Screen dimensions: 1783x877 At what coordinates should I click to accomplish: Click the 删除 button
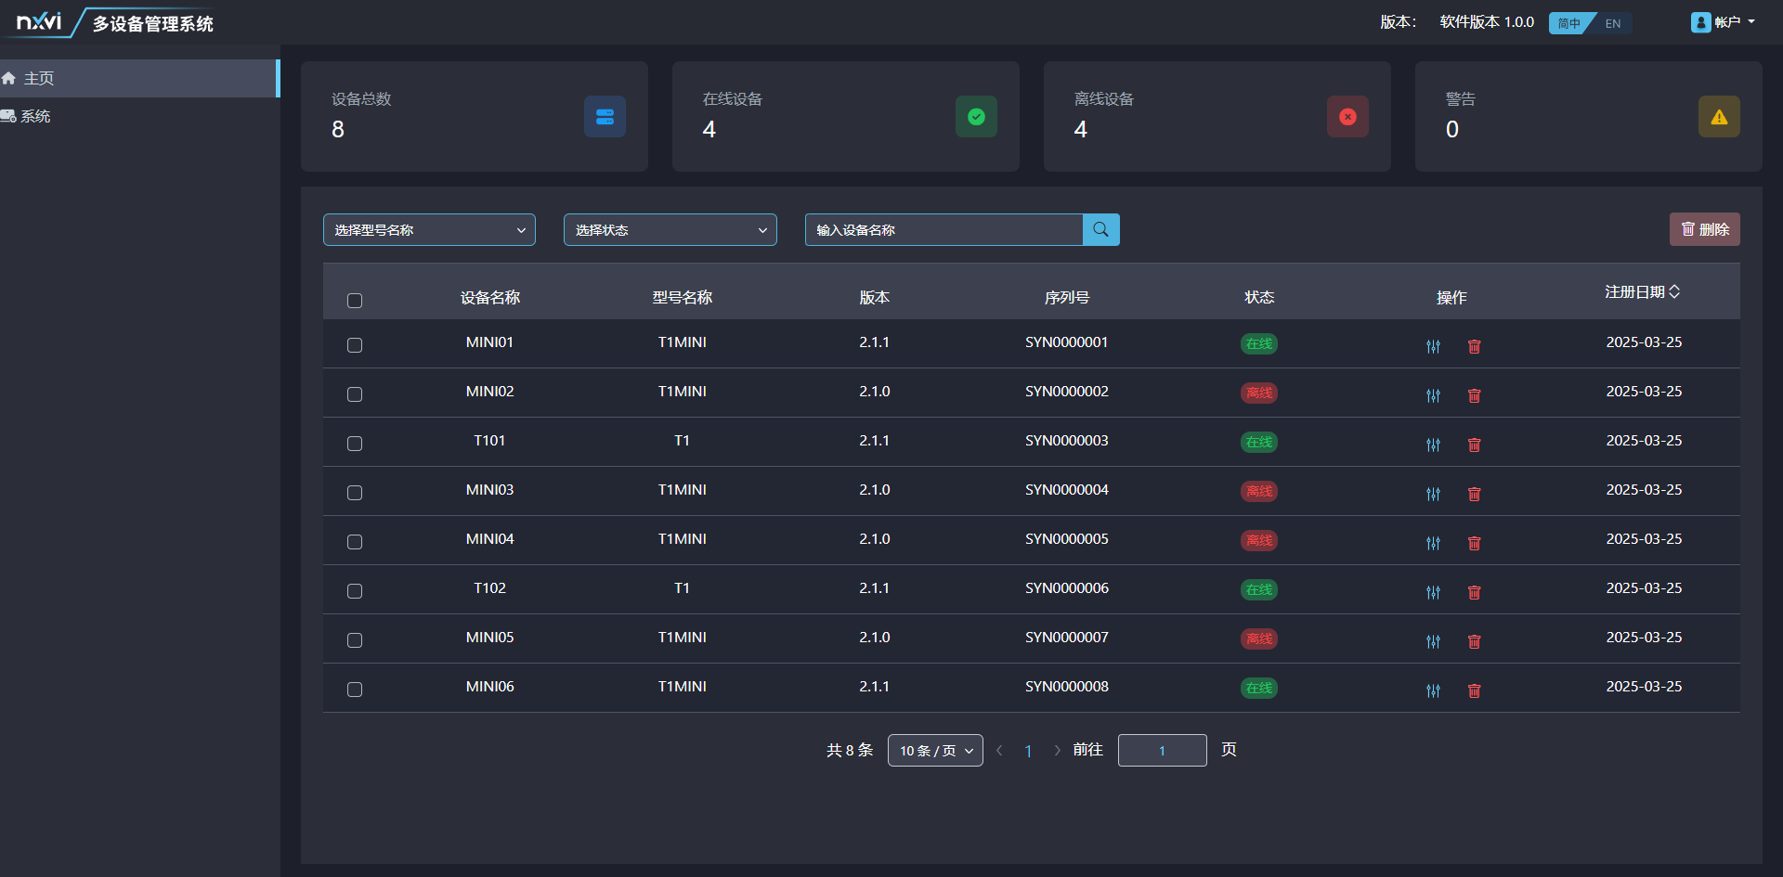(1705, 229)
